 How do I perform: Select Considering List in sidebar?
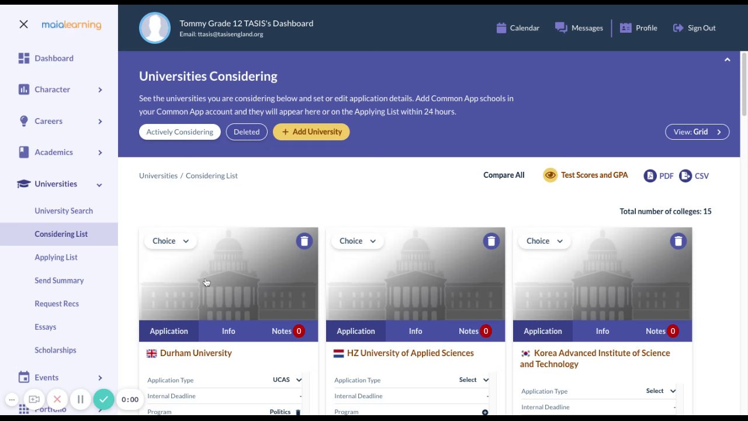coord(61,234)
